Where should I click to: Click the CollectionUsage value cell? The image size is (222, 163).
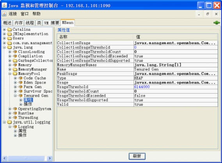176,43
